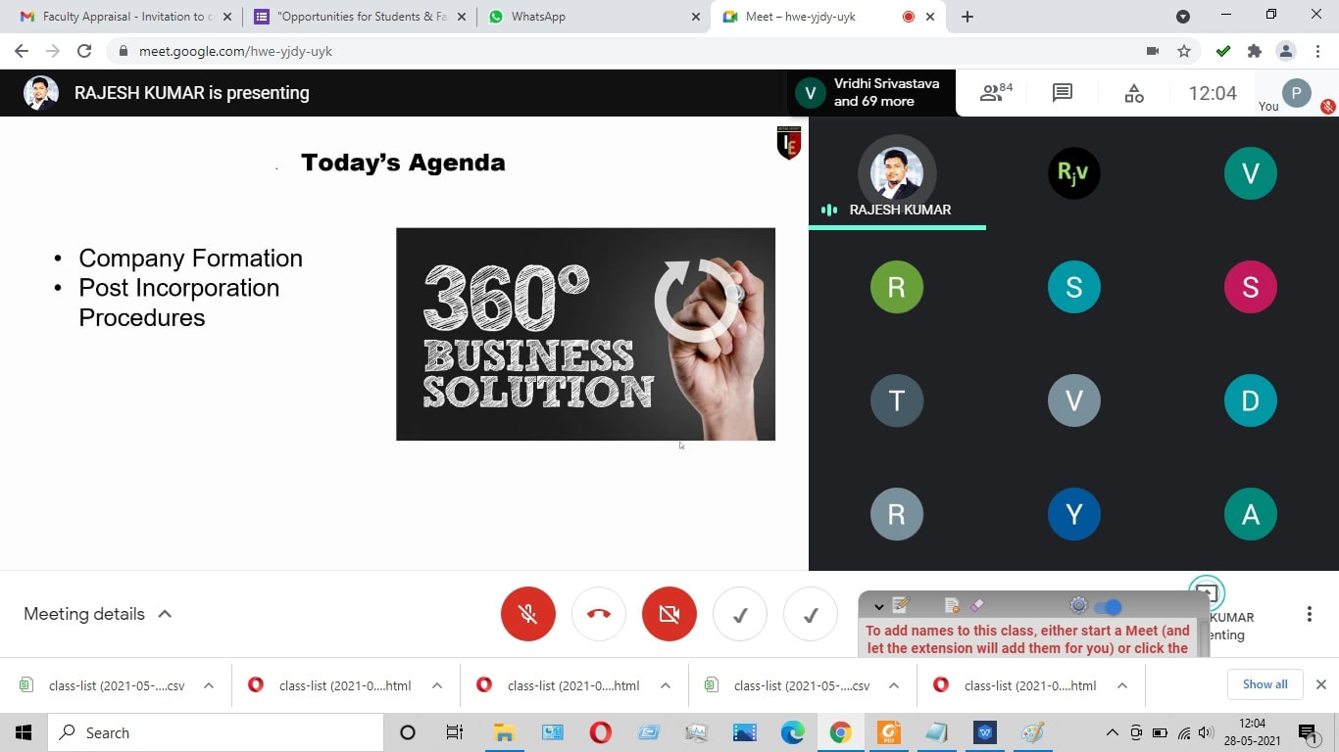The image size is (1339, 752).
Task: Bookmark this page with the star icon
Action: 1184,51
